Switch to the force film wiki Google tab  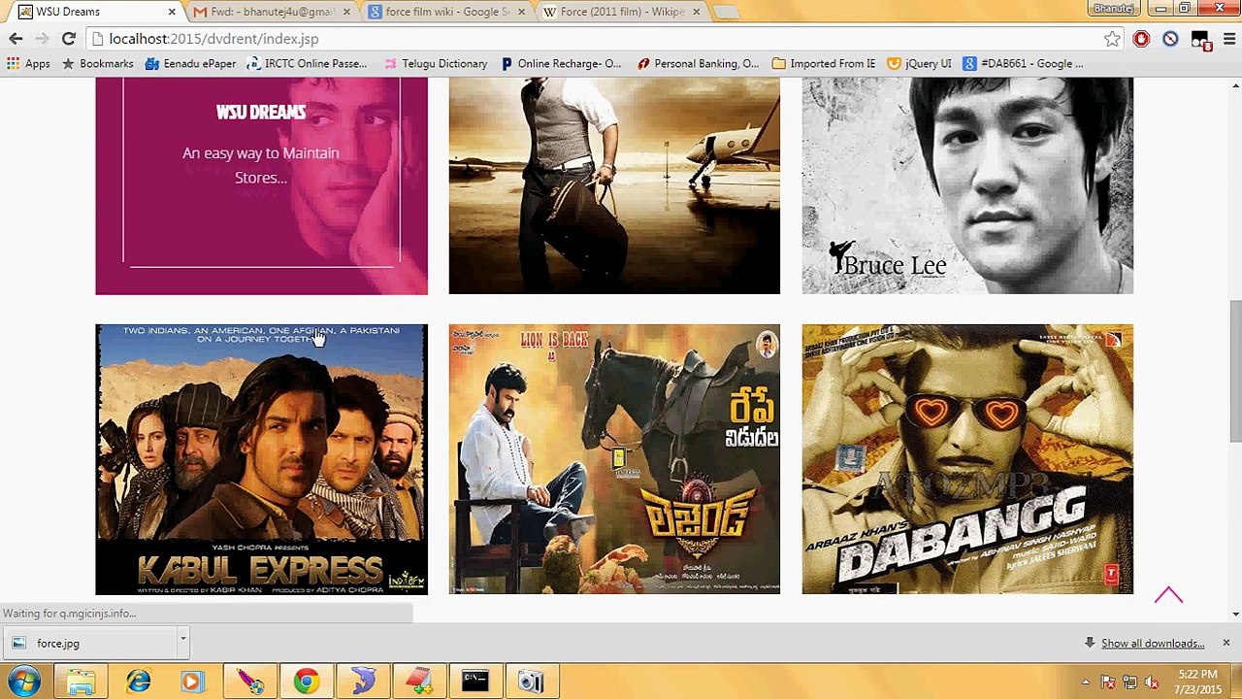click(x=446, y=12)
